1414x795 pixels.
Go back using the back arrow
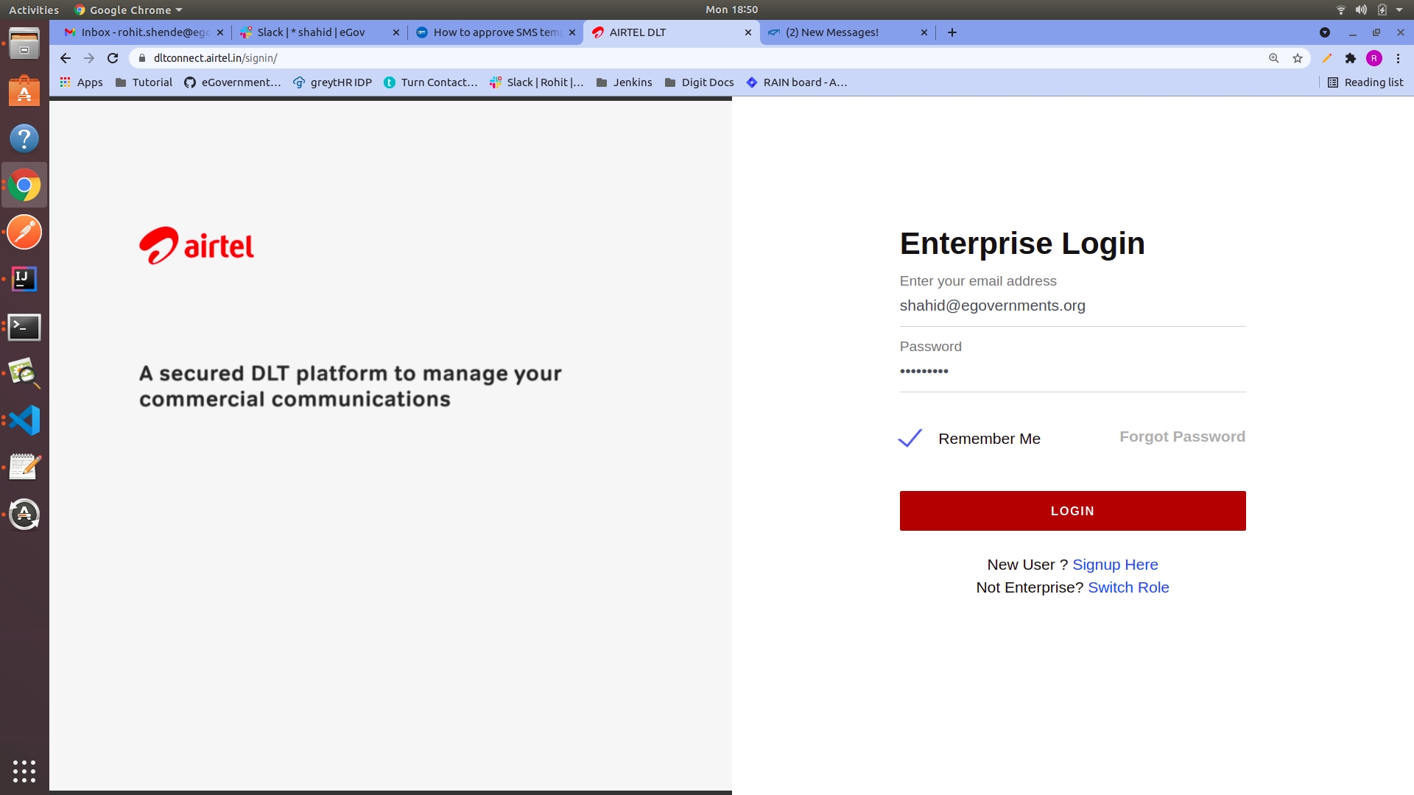pyautogui.click(x=66, y=58)
